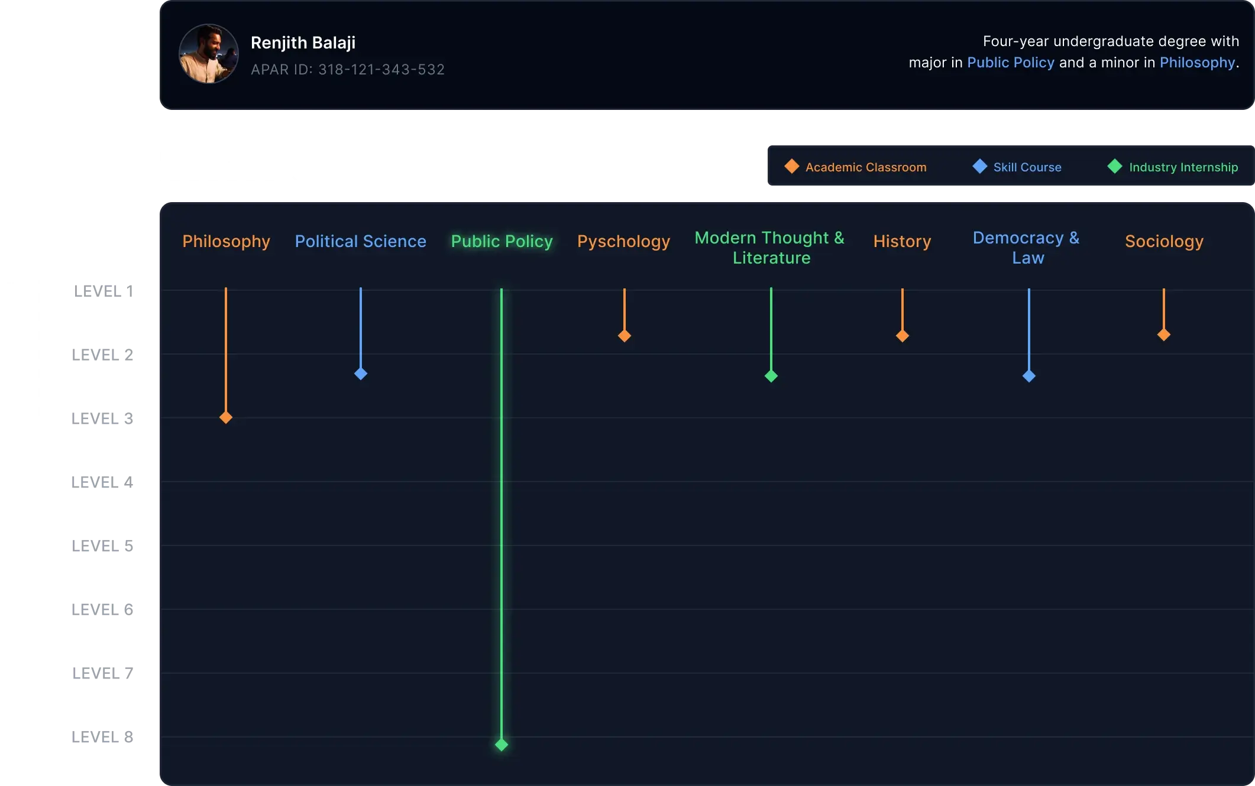Click the green Industry Internship legend diamond
The width and height of the screenshot is (1255, 786).
click(x=1114, y=167)
